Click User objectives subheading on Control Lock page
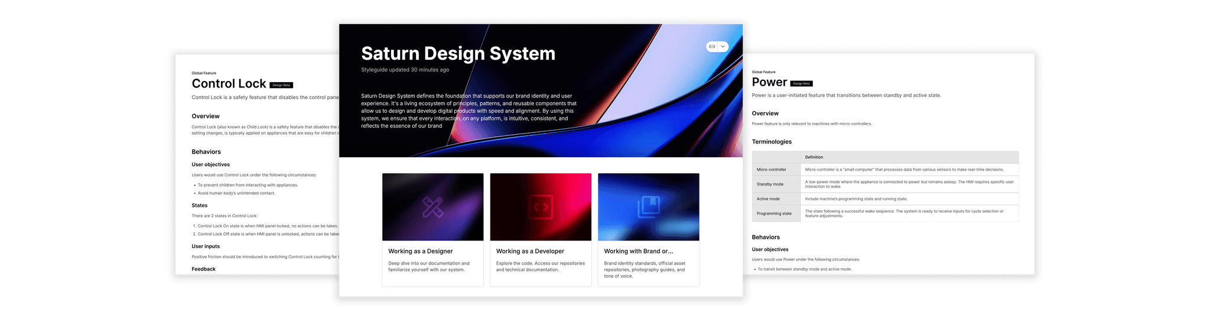 210,165
